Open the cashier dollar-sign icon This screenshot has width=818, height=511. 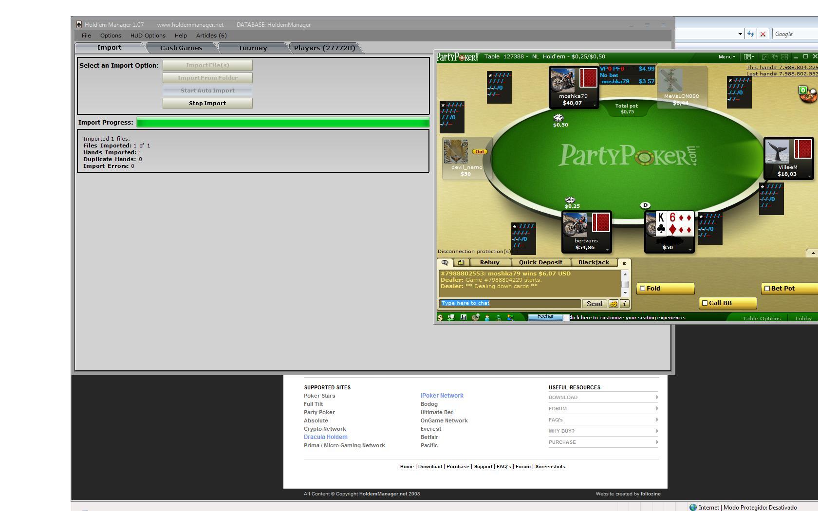[x=440, y=318]
